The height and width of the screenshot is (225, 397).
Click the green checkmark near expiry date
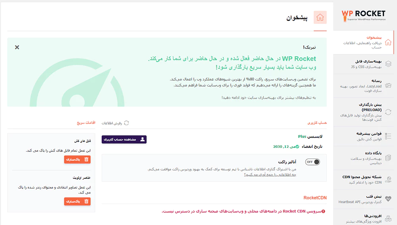[x=297, y=147]
